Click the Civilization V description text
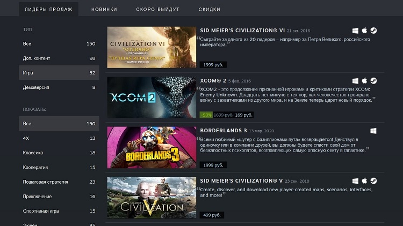 point(286,192)
